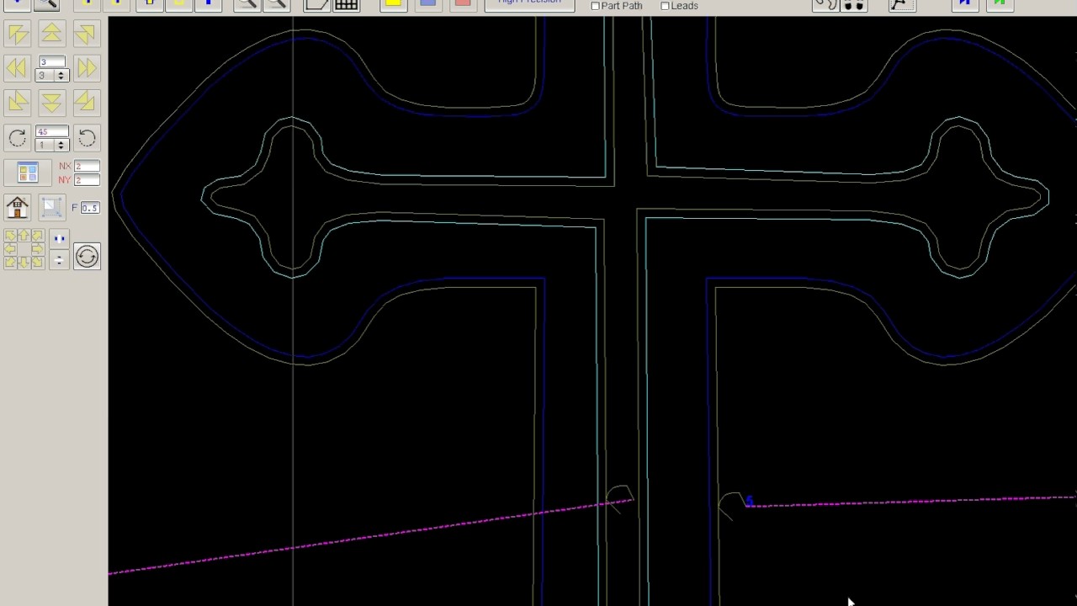The height and width of the screenshot is (606, 1077).
Task: Nudge part toward upper-right with large diagonal arrow
Action: pyautogui.click(x=85, y=34)
